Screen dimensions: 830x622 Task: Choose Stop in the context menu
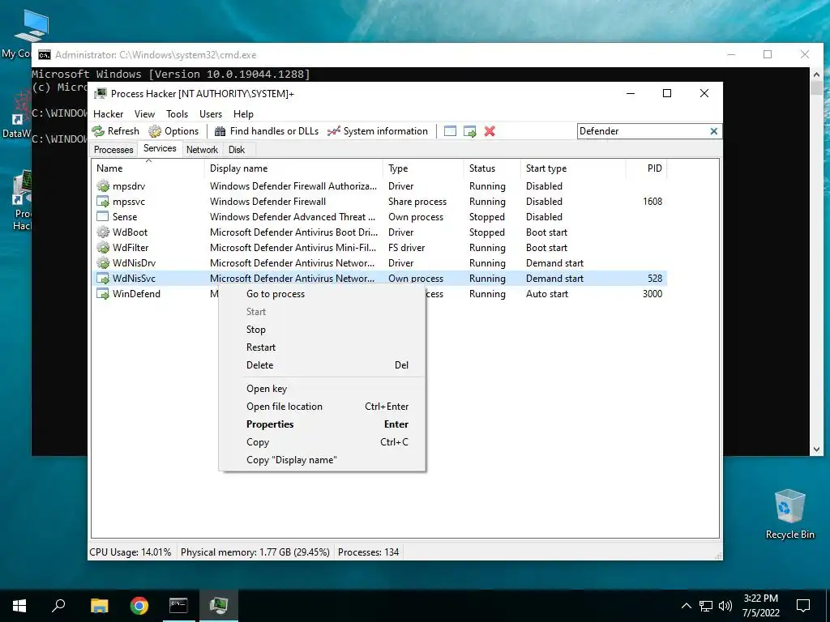click(322, 330)
